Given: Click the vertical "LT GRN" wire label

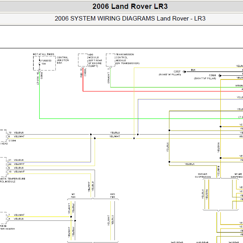Looking at the screenshot, I should point(38,80).
